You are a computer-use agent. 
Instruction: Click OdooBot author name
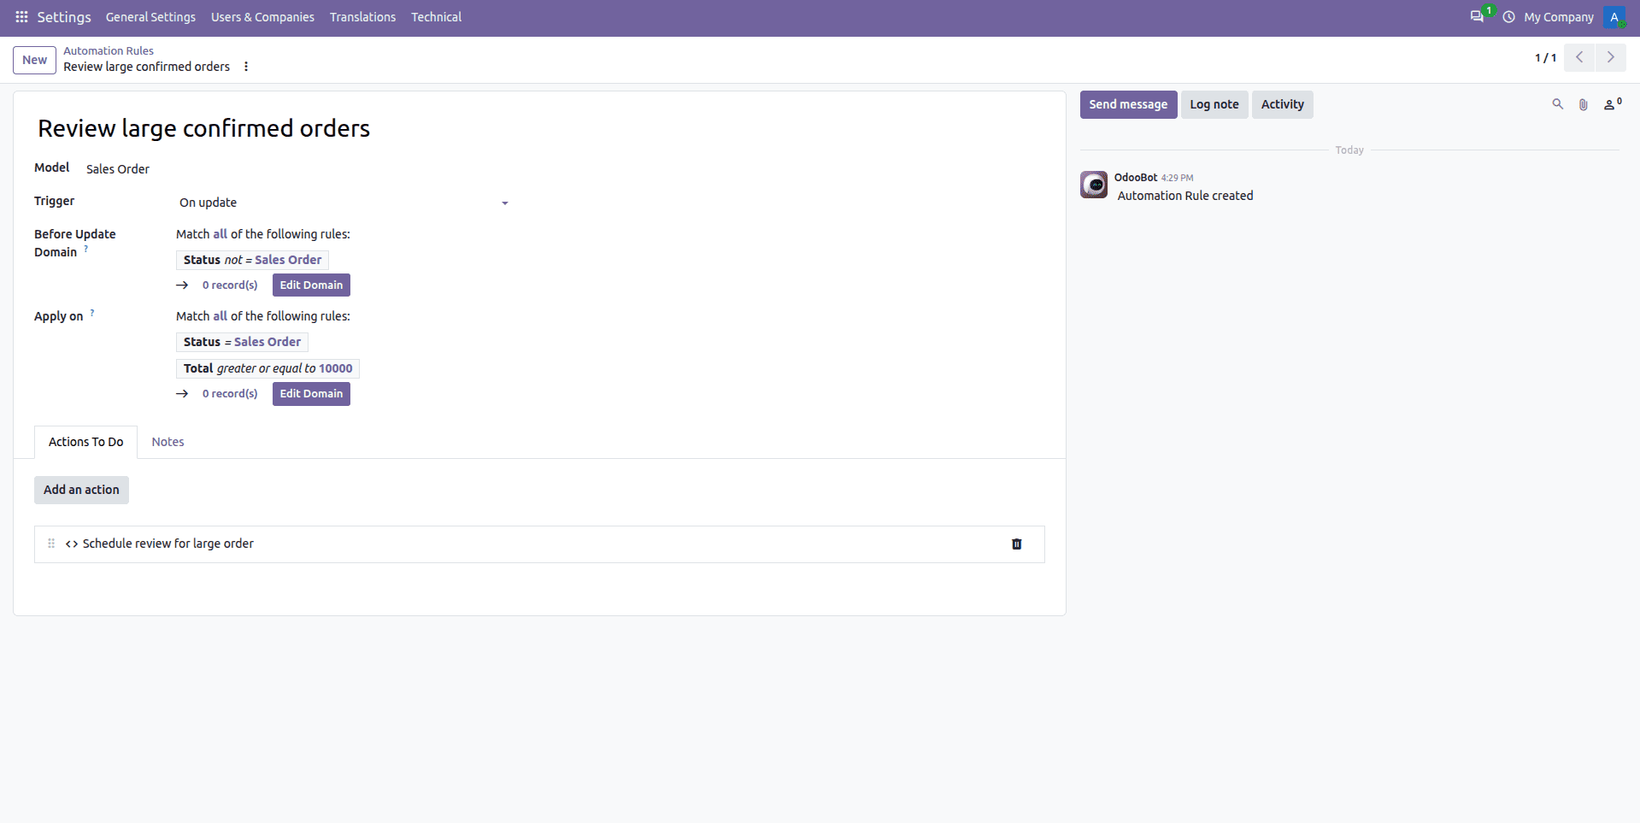point(1136,178)
